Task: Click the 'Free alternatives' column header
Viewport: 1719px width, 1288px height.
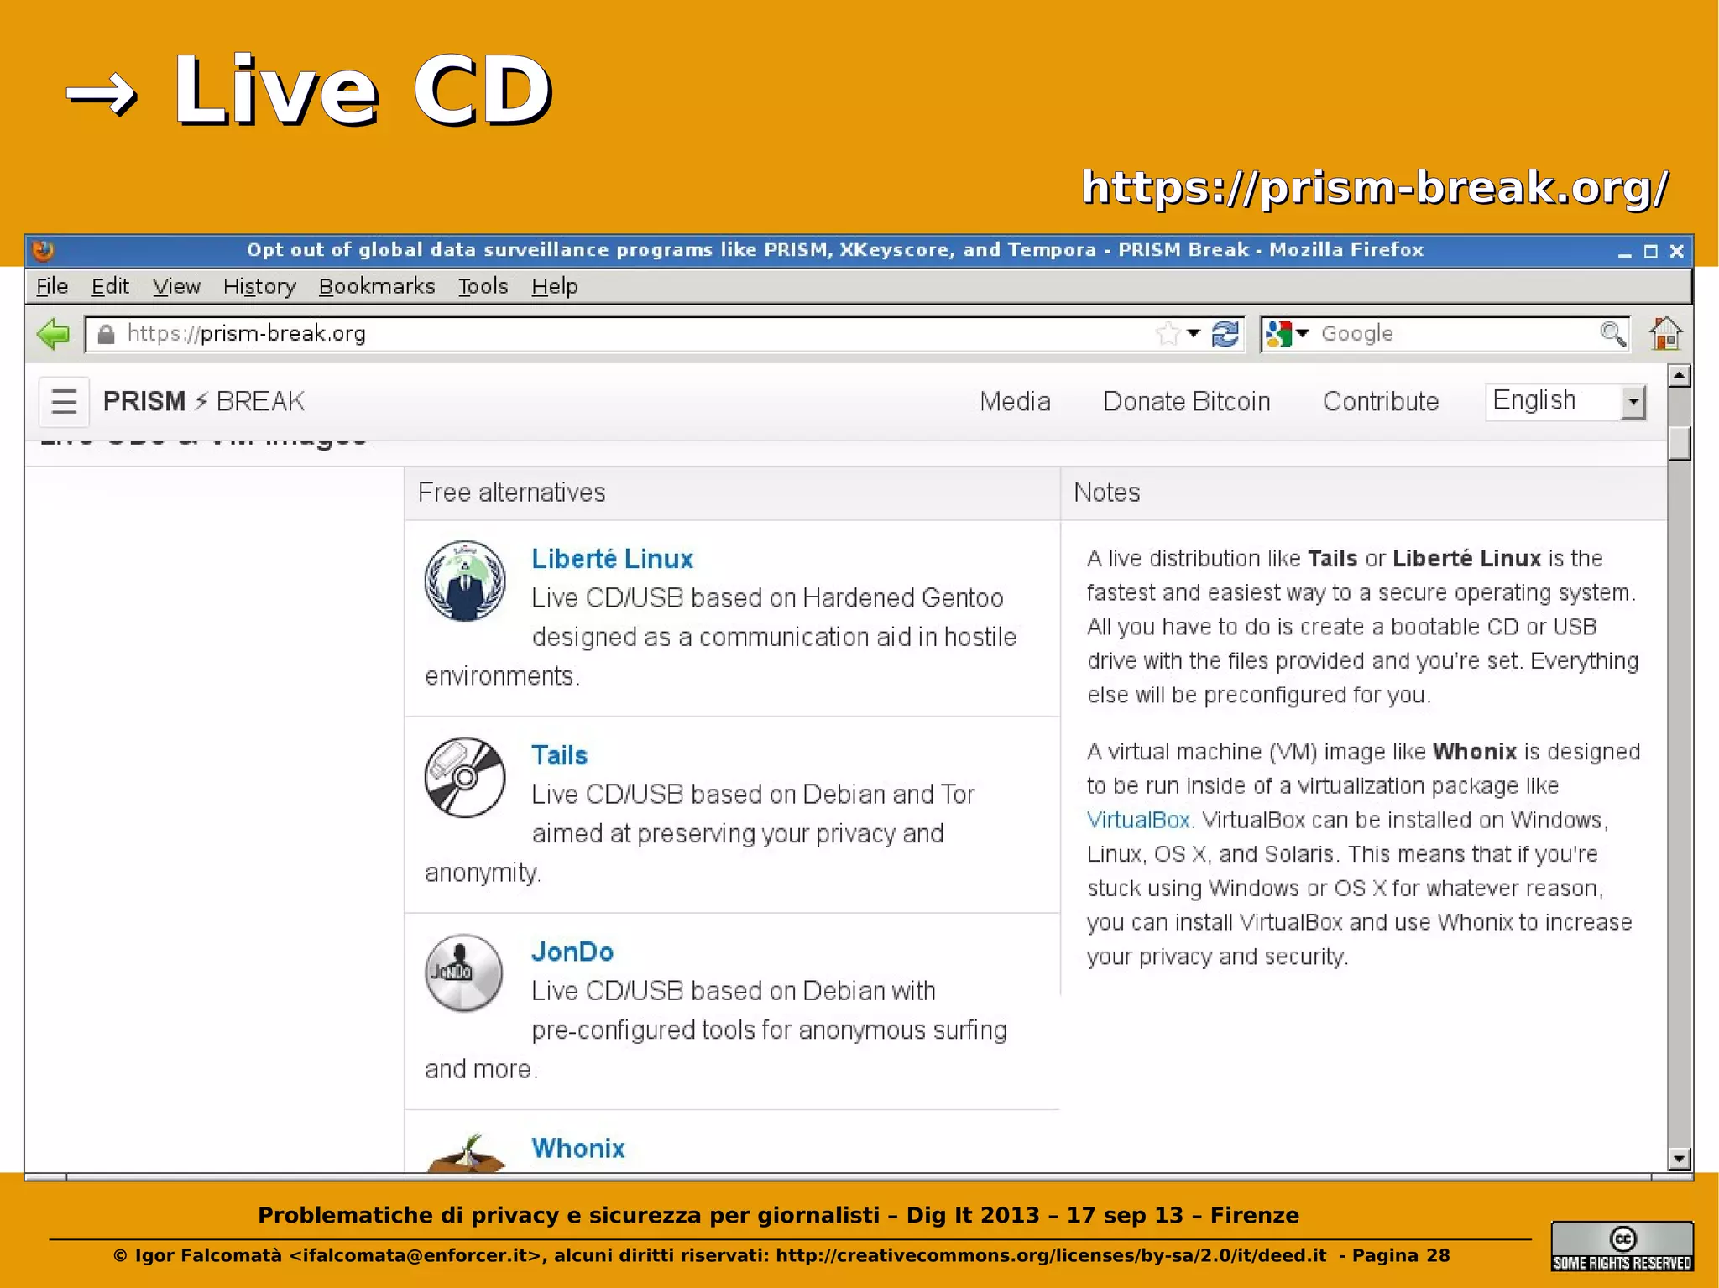Action: (x=732, y=493)
